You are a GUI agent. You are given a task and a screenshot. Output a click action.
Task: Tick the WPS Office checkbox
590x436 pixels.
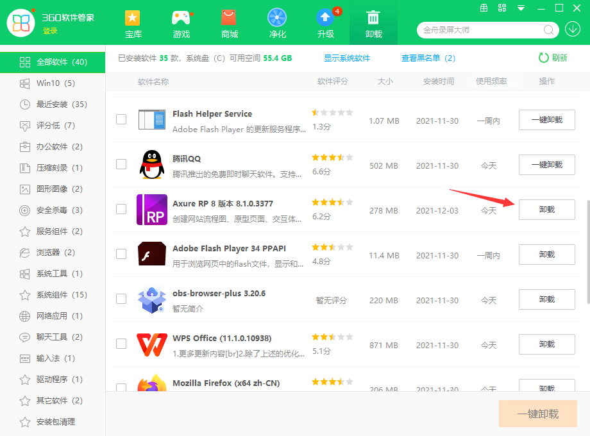click(121, 344)
